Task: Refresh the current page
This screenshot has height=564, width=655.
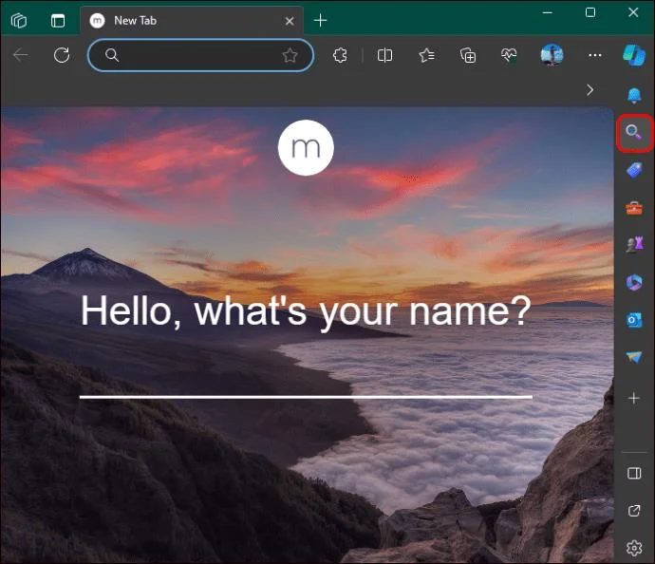Action: coord(62,56)
